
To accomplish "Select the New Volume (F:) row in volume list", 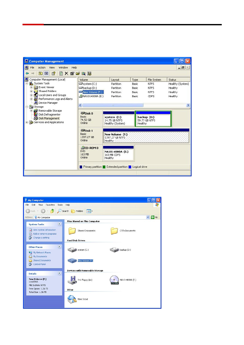I will [x=134, y=92].
